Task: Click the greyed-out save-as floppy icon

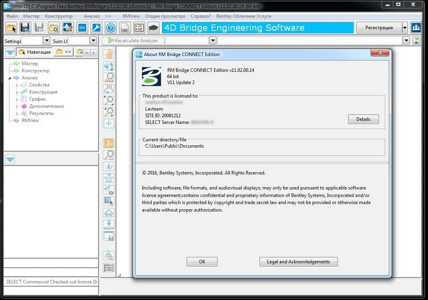Action: pyautogui.click(x=40, y=28)
